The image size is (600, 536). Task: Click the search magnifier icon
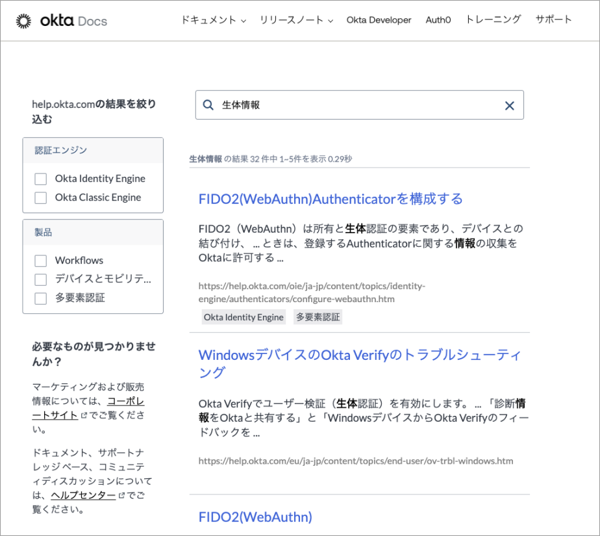point(208,105)
